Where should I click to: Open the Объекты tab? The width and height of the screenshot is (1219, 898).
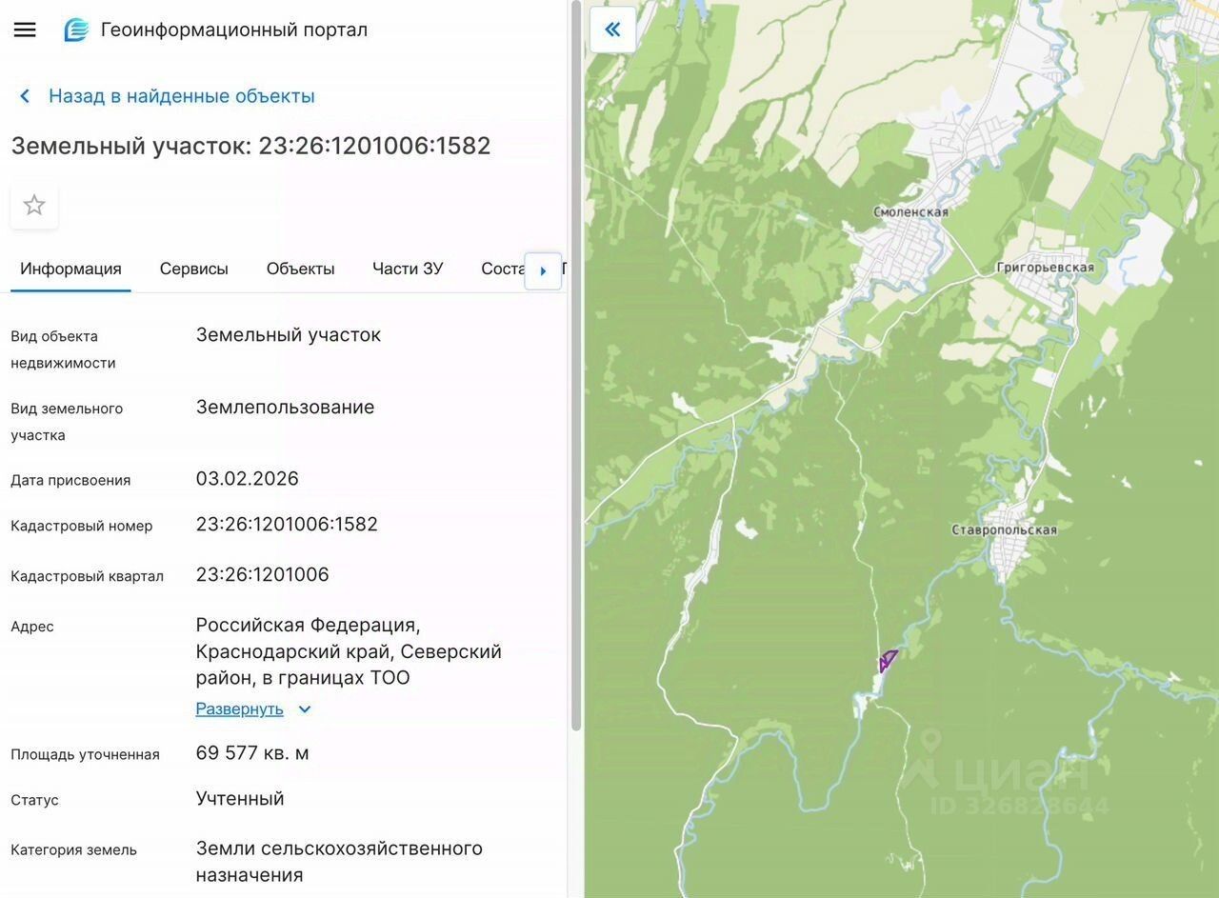click(301, 269)
